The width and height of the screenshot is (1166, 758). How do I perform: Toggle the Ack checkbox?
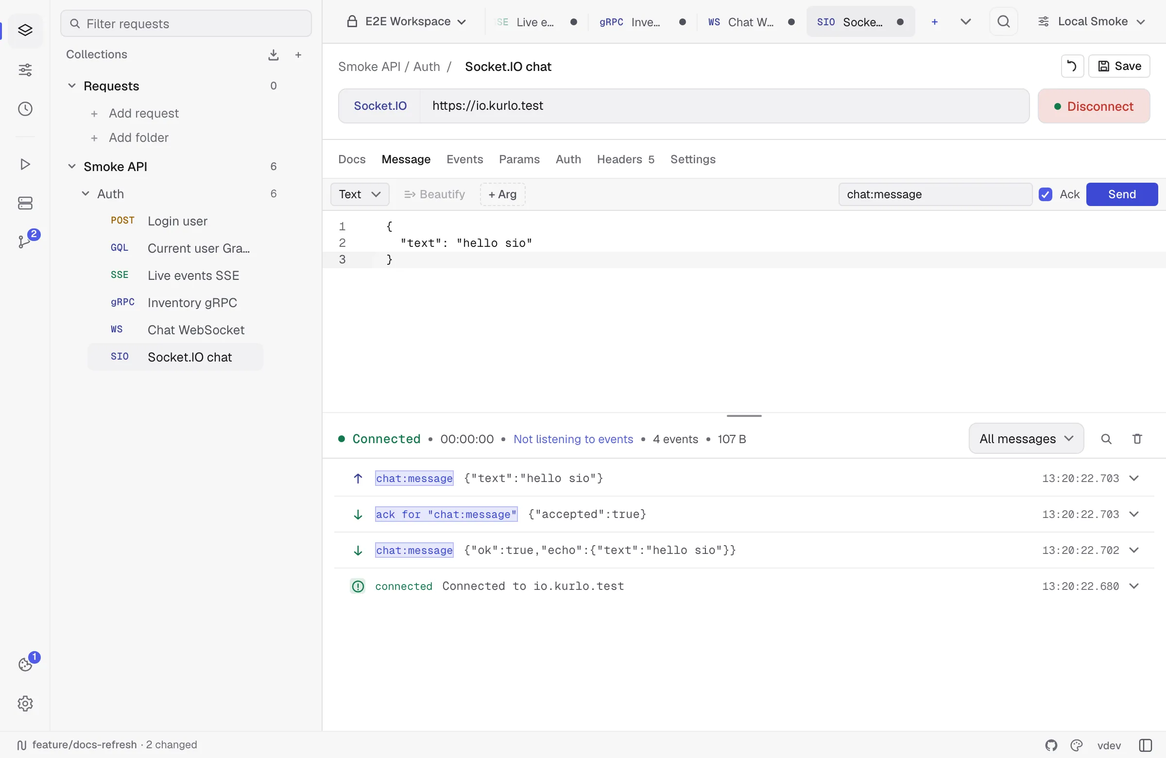(x=1045, y=194)
